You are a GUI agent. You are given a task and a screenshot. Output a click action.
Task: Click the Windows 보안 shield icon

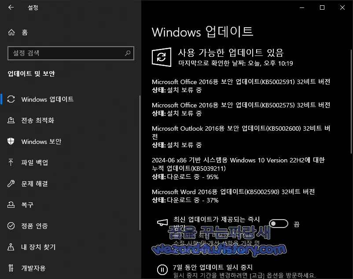11,141
